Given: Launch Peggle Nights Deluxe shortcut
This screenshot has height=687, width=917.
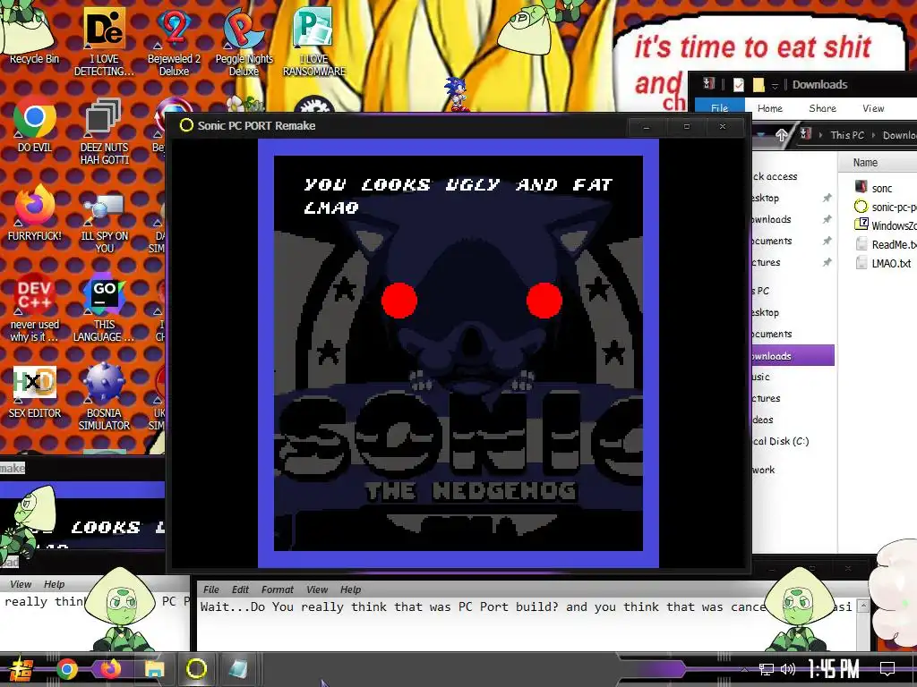Looking at the screenshot, I should [244, 42].
